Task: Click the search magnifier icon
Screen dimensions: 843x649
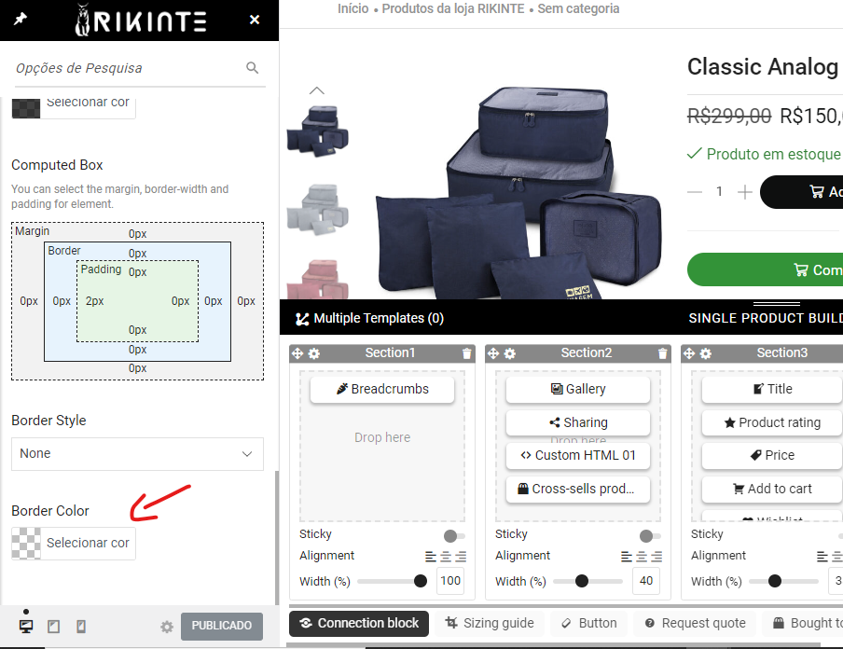Action: 252,68
